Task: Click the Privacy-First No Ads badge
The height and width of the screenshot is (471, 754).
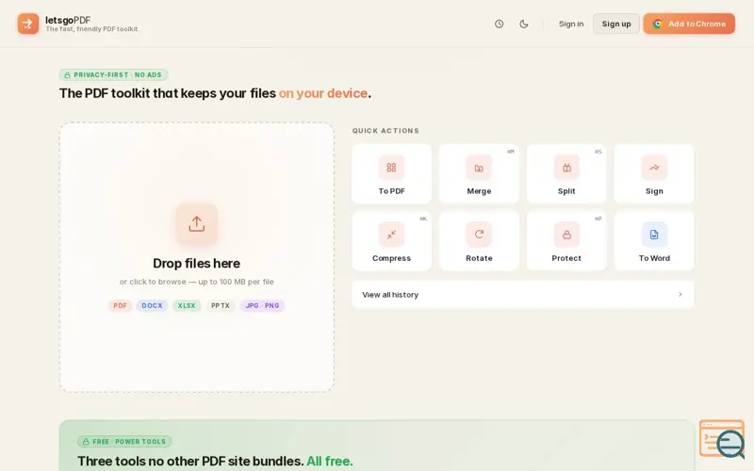Action: click(x=113, y=75)
